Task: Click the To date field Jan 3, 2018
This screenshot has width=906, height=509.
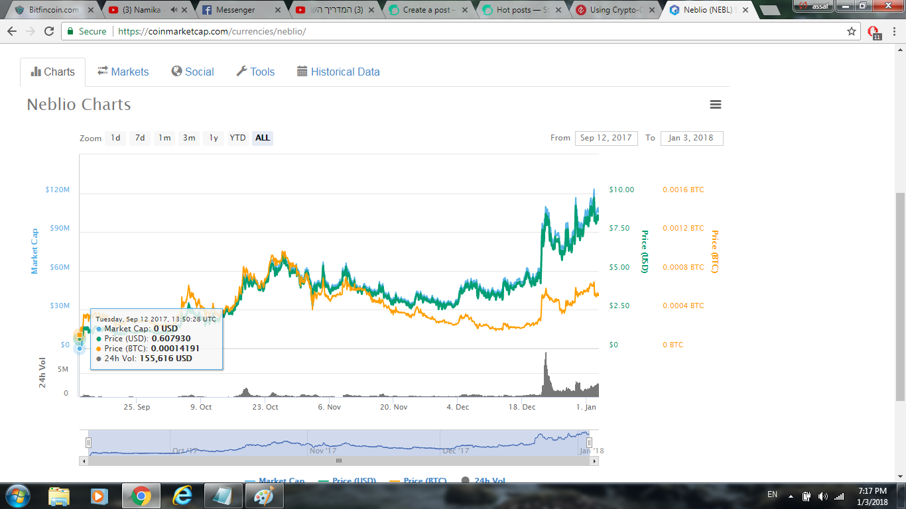Action: coord(692,138)
